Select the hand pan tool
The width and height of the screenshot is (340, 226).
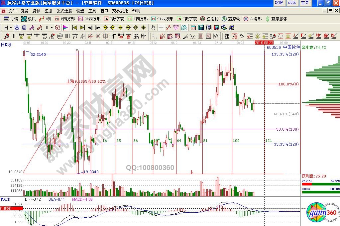coord(153,27)
